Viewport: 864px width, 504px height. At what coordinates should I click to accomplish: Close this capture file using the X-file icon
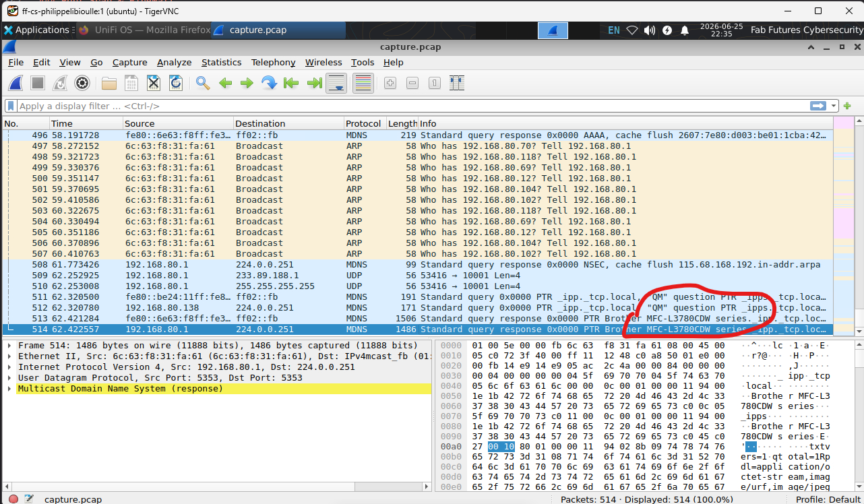(x=154, y=83)
